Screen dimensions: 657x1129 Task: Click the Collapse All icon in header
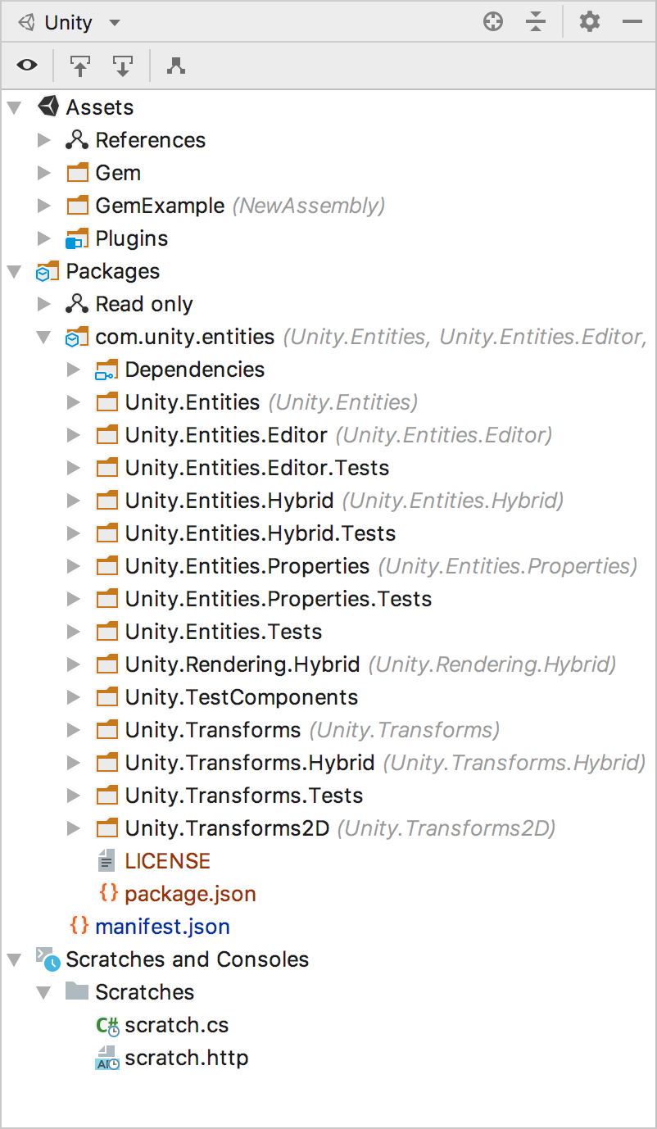(536, 22)
